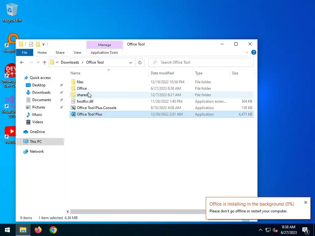Image resolution: width=315 pixels, height=236 pixels.
Task: Dismiss the Office installing notification
Action: pos(305,203)
